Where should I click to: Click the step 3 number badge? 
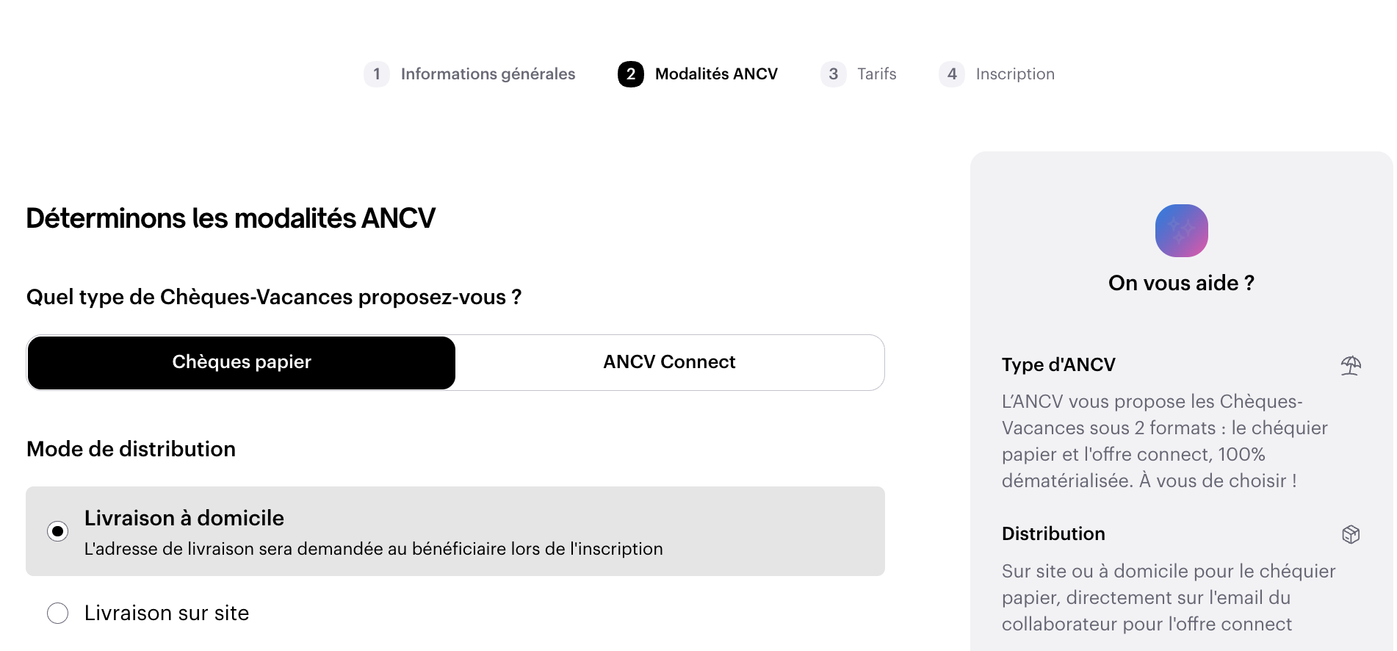[x=833, y=74]
